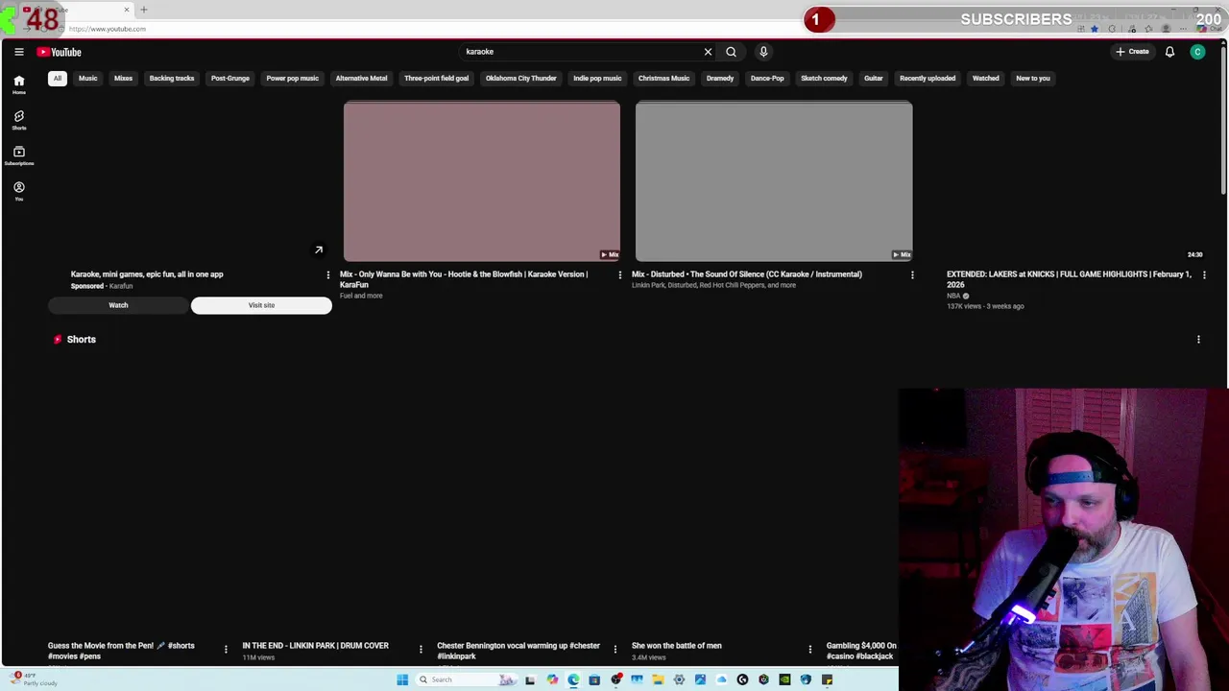Open the Hootie & the Blowfish mix thumbnail
1229x691 pixels.
point(482,181)
